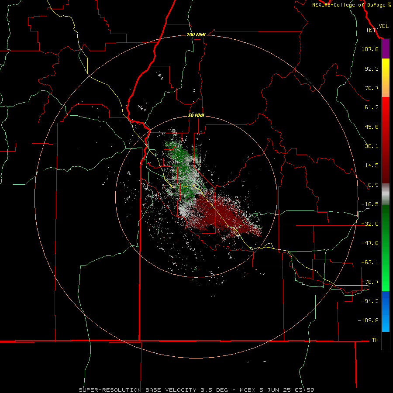This screenshot has height=393, width=393.
Task: Click the NEXLAB-College of DuPage label
Action: [351, 5]
